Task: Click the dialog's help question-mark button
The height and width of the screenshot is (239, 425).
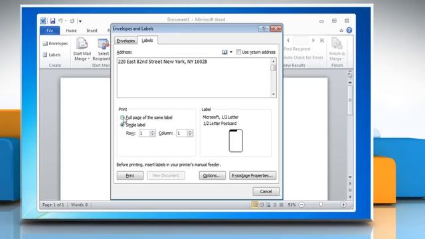Action: pos(264,29)
